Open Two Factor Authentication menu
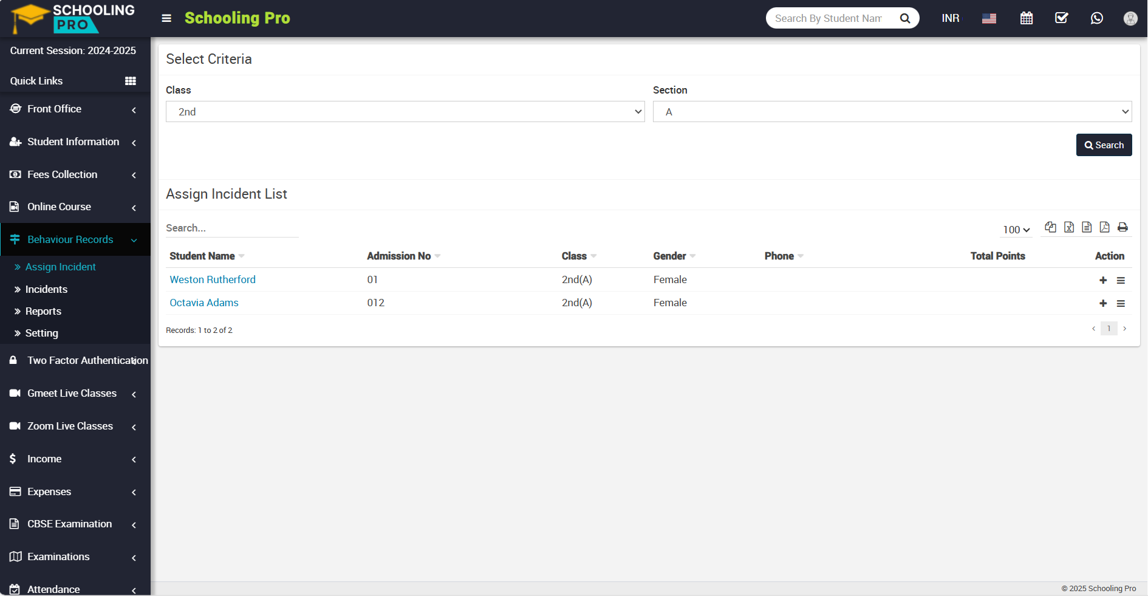The image size is (1148, 596). click(75, 360)
